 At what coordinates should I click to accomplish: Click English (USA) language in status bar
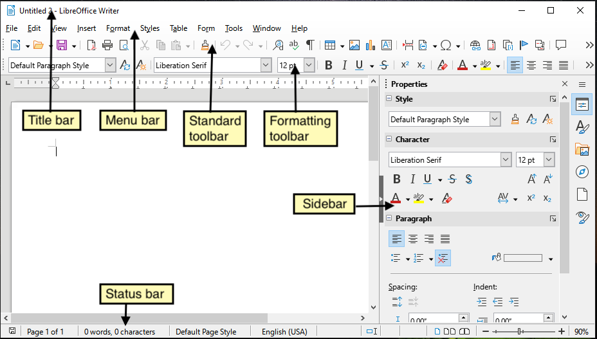click(284, 332)
